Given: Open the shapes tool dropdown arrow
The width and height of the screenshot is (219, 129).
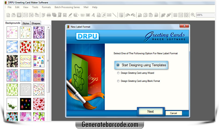Looking at the screenshot, I should tap(79, 15).
